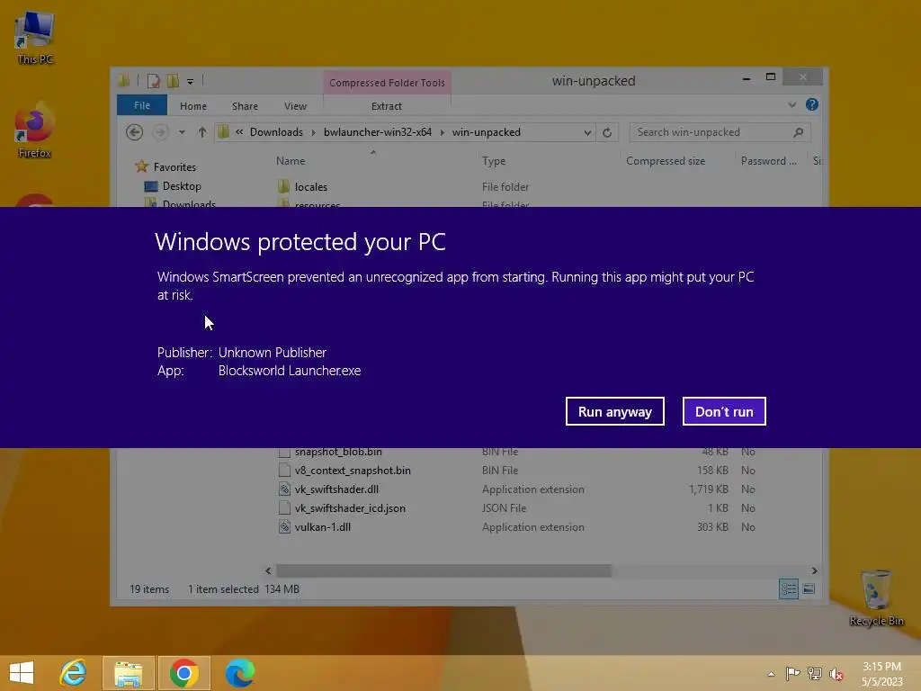Go up one folder level

point(202,132)
